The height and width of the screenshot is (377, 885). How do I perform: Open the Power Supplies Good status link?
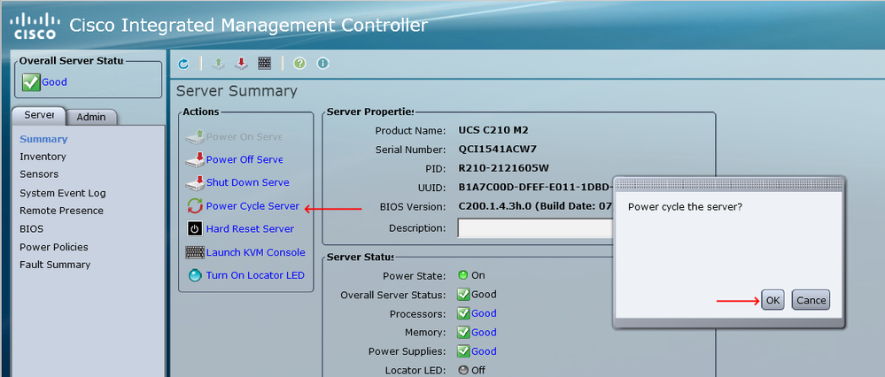coord(485,351)
